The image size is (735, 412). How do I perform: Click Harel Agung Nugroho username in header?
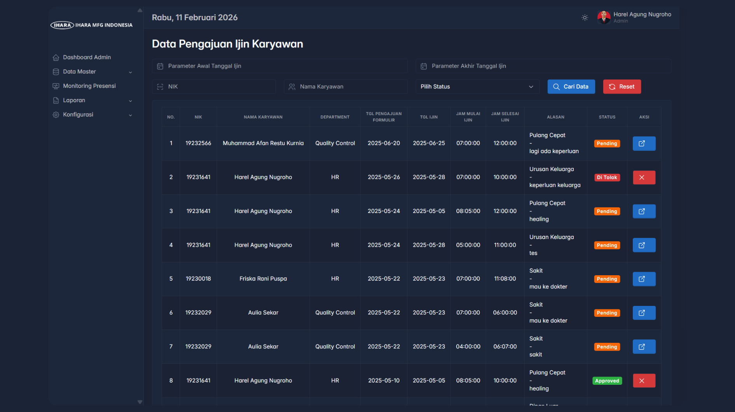[x=642, y=14]
